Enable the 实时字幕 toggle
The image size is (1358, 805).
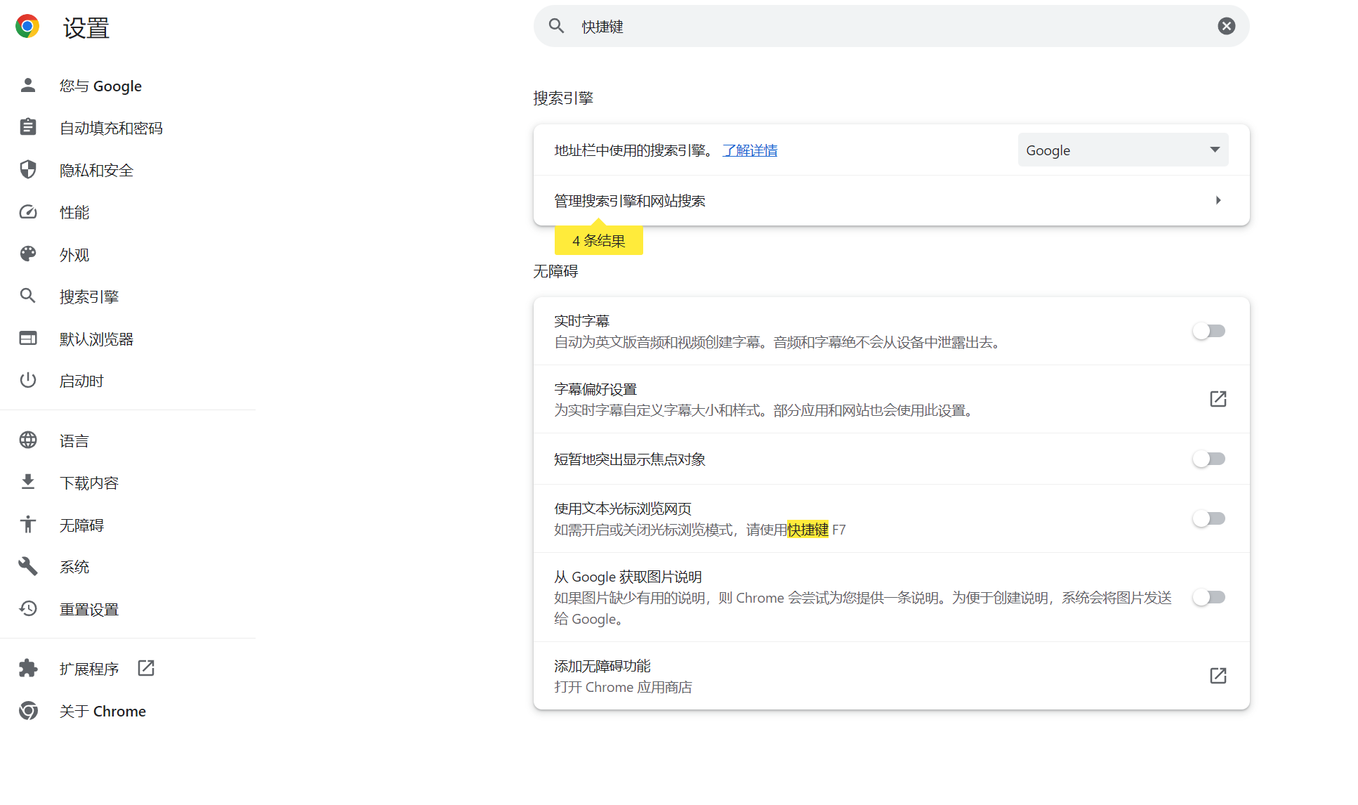(1209, 331)
